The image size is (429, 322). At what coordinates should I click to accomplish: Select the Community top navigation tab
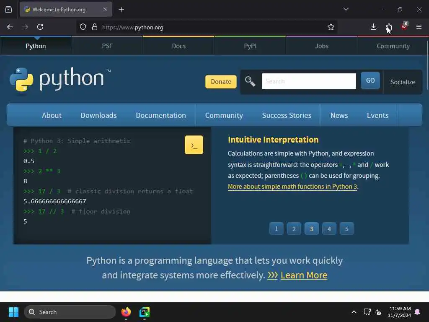click(x=393, y=46)
